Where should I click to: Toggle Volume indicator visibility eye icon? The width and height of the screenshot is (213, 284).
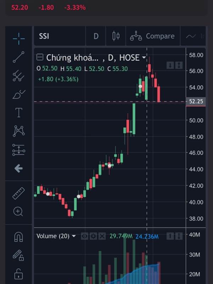coord(84,236)
